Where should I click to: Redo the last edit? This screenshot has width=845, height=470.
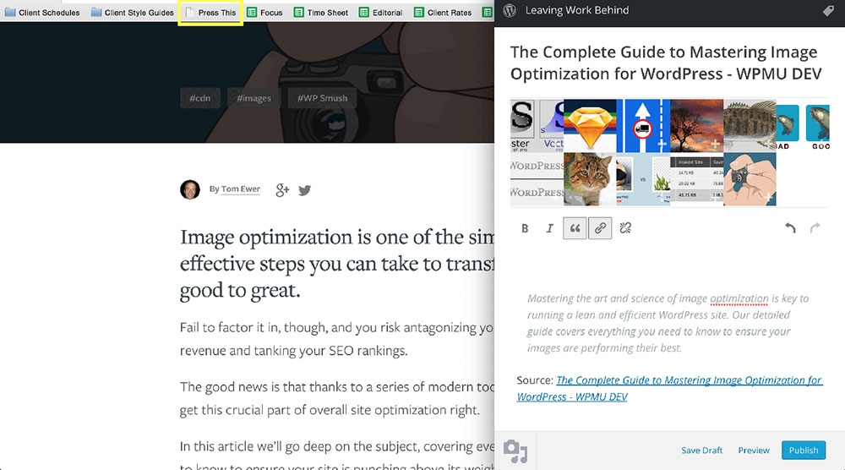click(815, 228)
